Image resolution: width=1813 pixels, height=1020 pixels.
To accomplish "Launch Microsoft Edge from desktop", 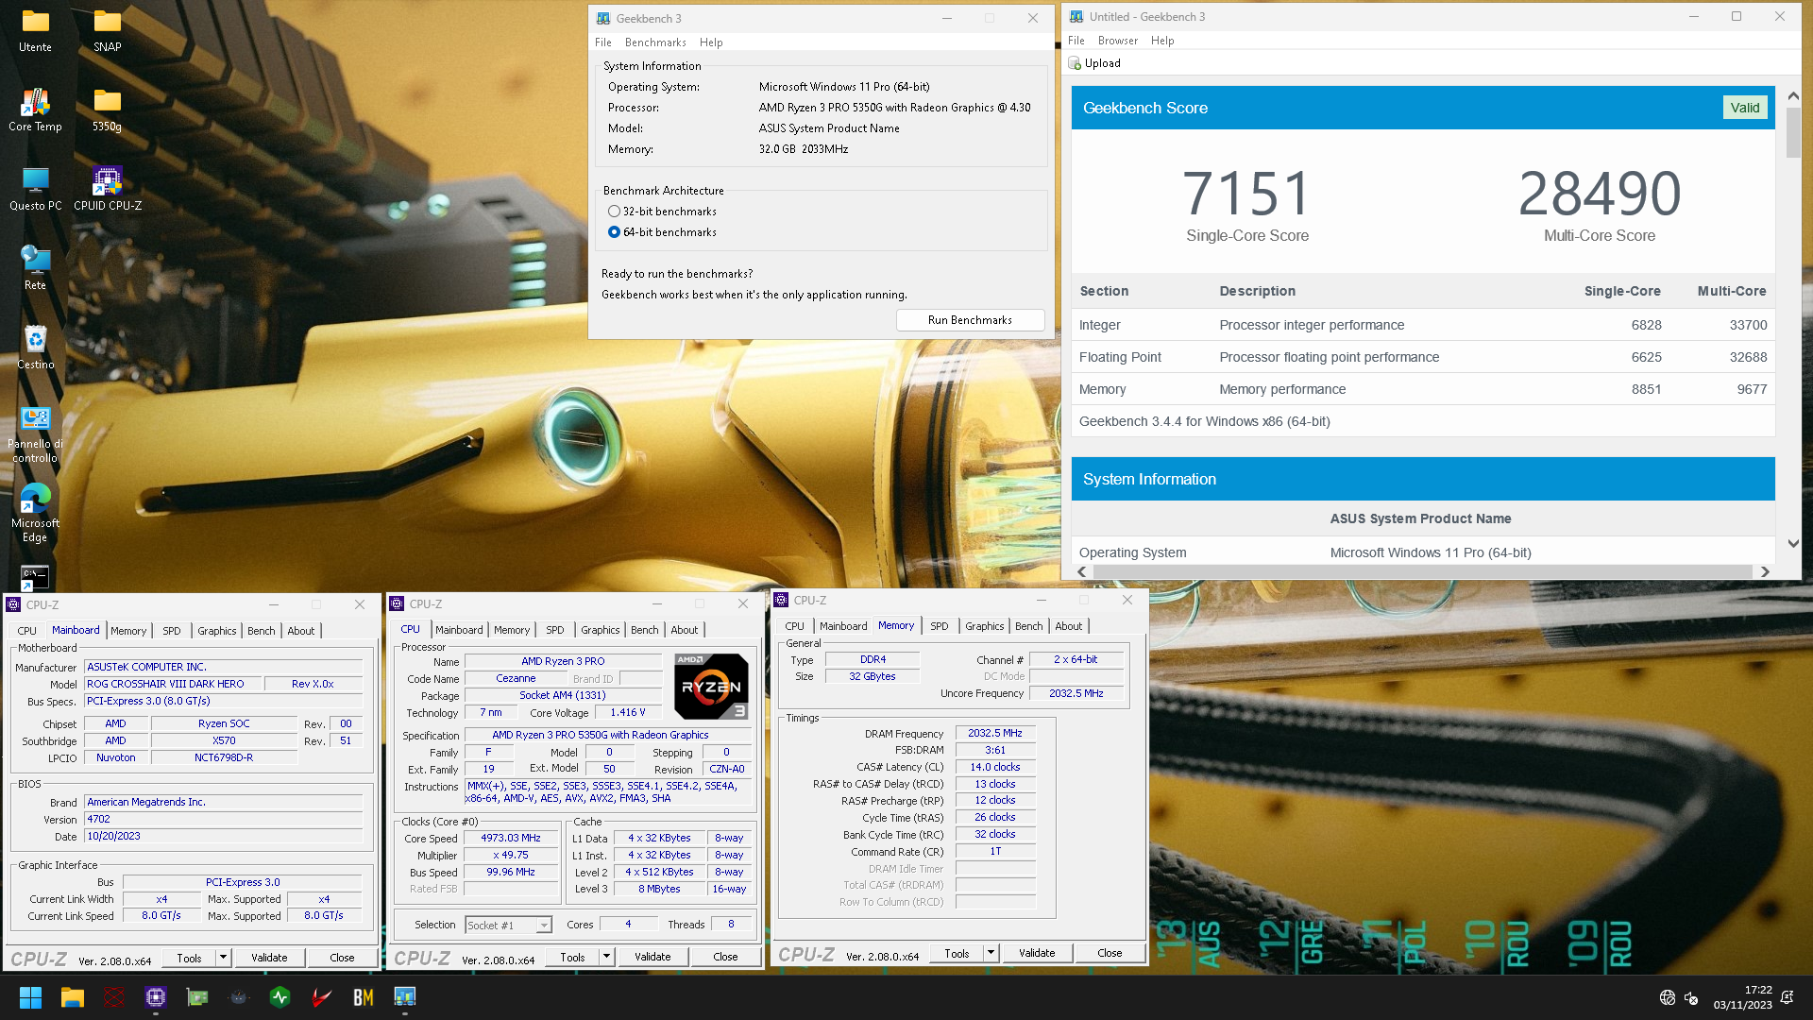I will (35, 514).
